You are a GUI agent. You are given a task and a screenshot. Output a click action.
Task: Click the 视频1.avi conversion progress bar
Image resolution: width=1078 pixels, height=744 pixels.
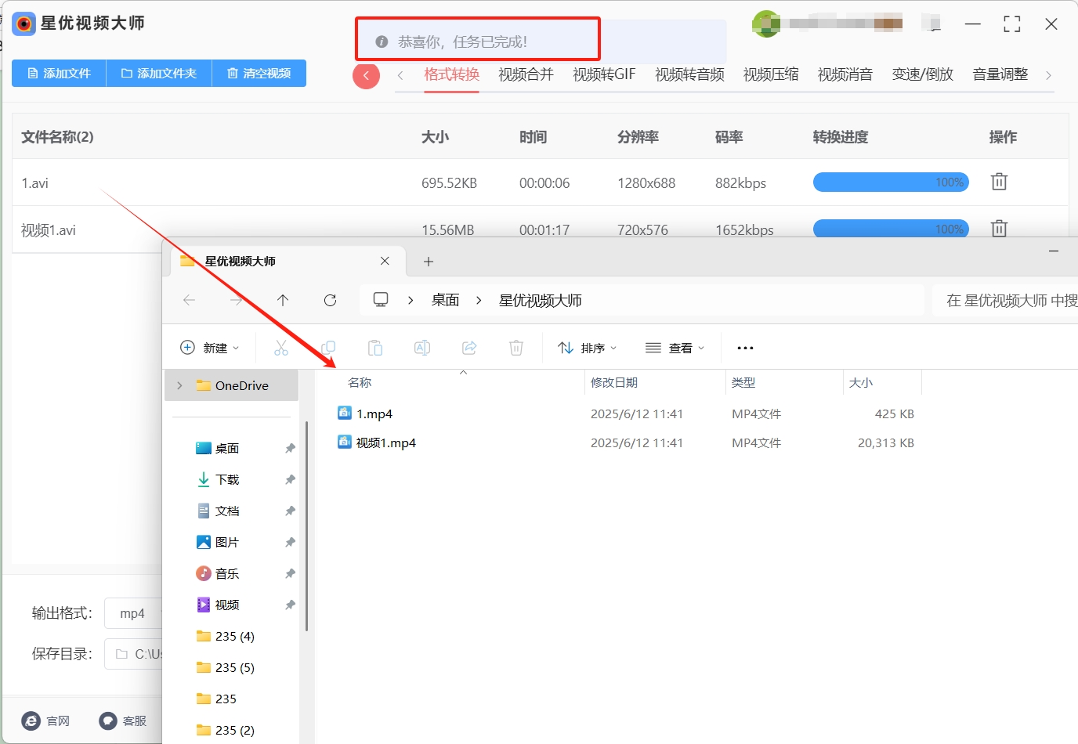[x=891, y=229]
